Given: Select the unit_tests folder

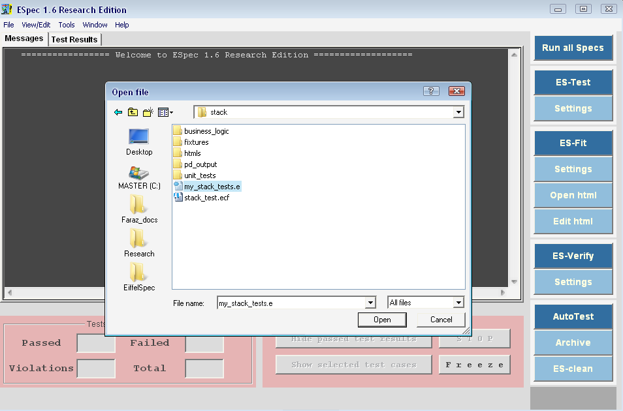Looking at the screenshot, I should [x=195, y=175].
